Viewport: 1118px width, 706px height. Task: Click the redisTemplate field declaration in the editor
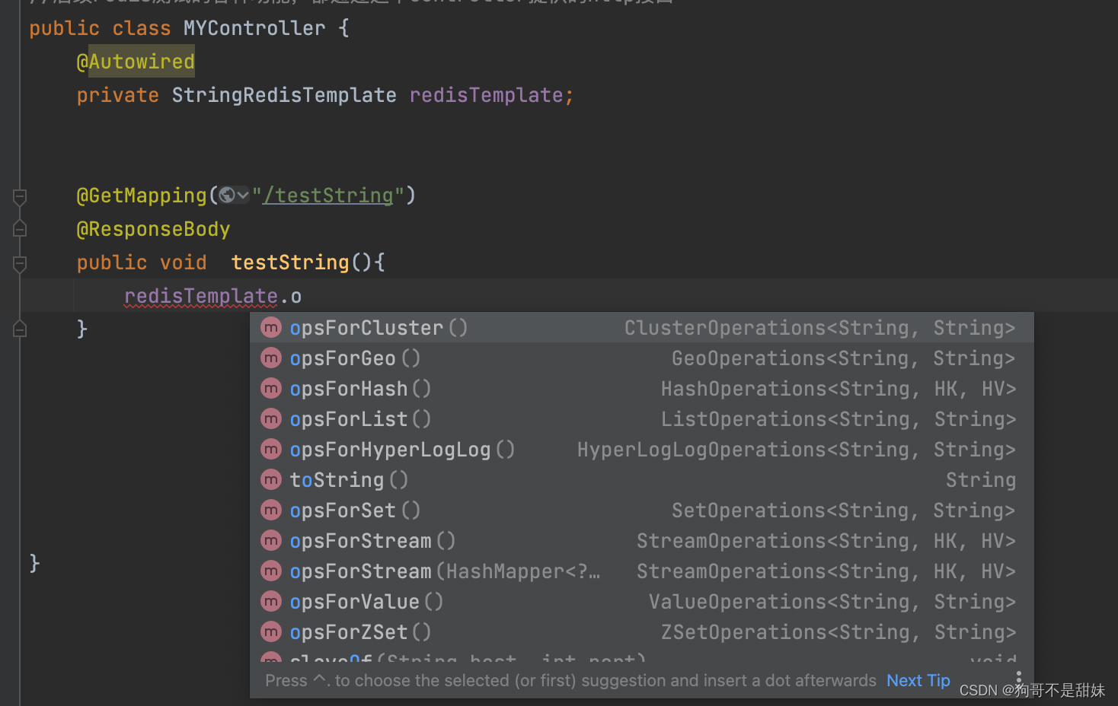pyautogui.click(x=490, y=94)
